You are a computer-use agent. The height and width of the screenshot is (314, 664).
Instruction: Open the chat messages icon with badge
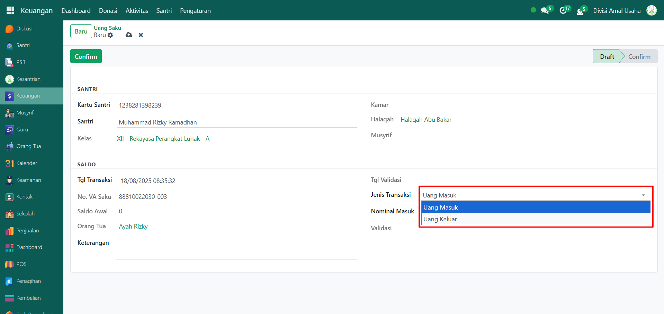pyautogui.click(x=545, y=11)
